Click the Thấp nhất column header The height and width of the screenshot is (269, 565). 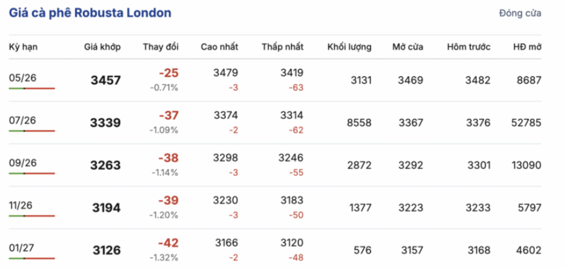[x=282, y=47]
